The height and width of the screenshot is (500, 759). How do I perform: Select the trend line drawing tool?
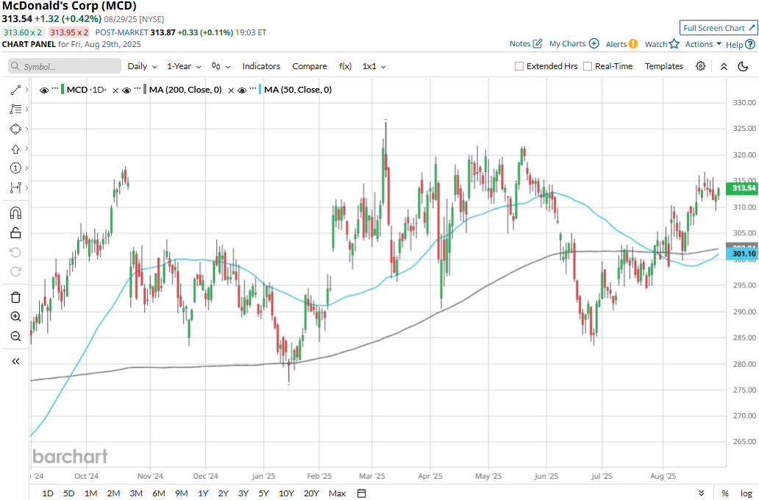click(15, 90)
